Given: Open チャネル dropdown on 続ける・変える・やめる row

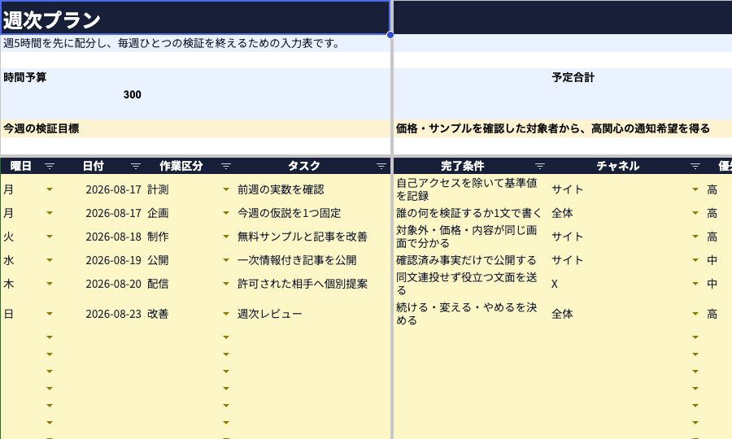Looking at the screenshot, I should 695,314.
